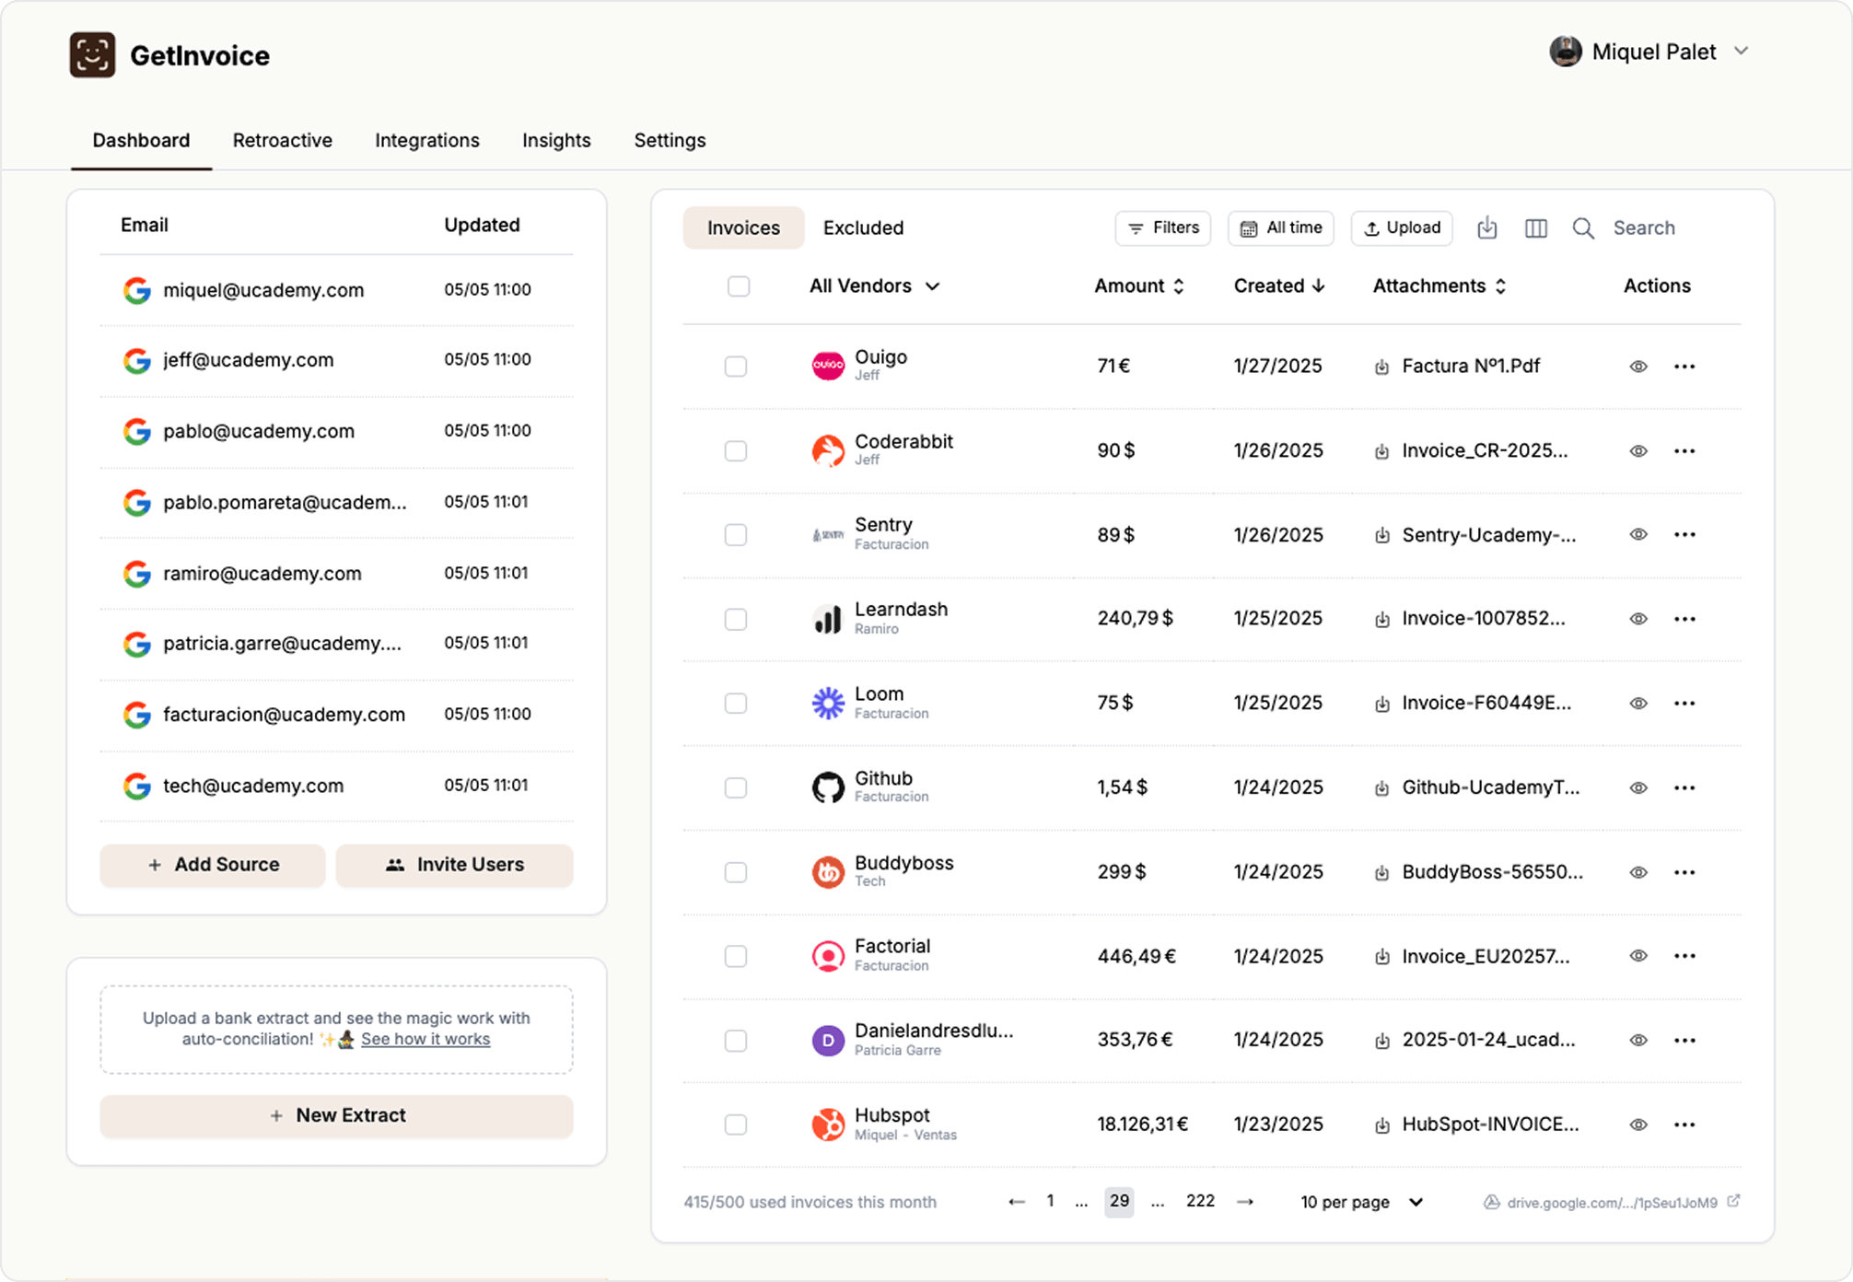Preview Danielandresdlu invoice with eye icon

pyautogui.click(x=1638, y=1041)
